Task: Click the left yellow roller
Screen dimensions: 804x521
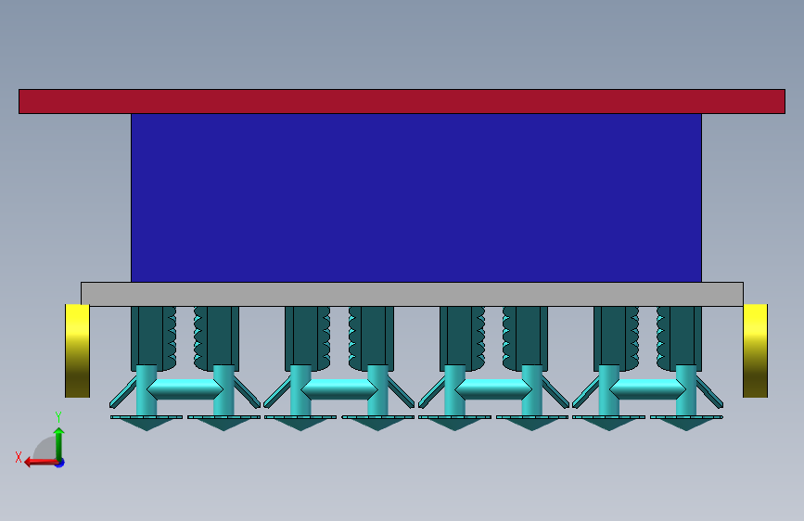Action: (x=77, y=350)
